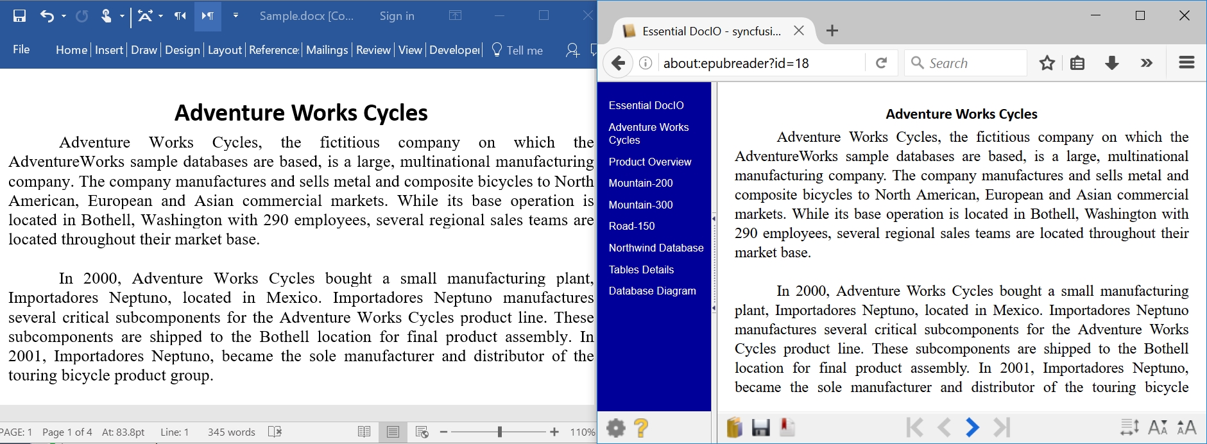Click the Share person icon in Word

coord(572,50)
